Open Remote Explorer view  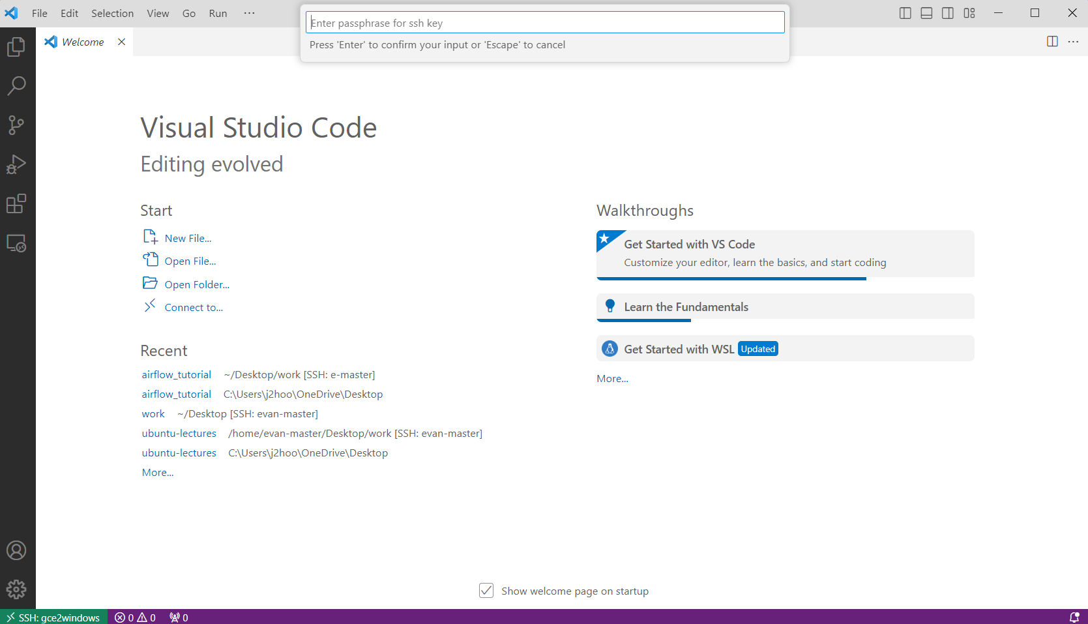pos(16,243)
